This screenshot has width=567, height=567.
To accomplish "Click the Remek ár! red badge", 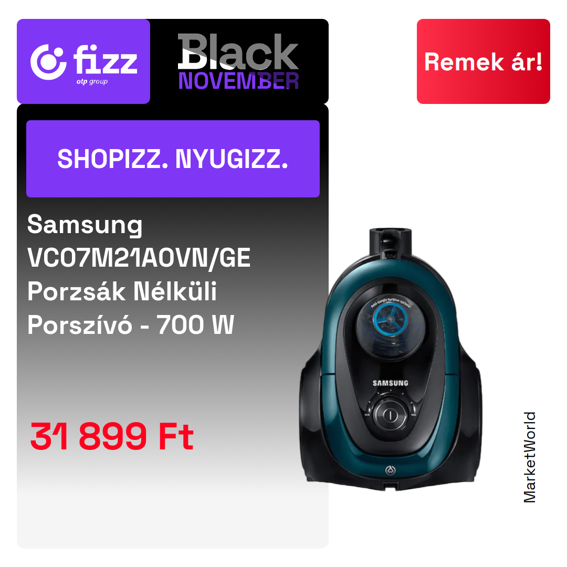I will pos(483,61).
